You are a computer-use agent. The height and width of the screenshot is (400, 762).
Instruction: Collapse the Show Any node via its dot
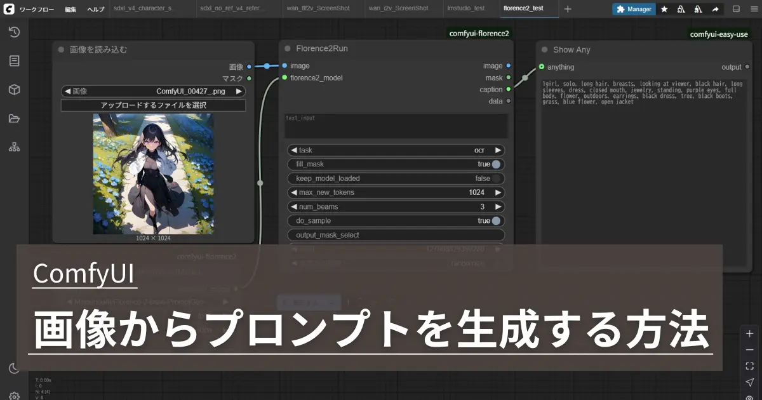[544, 50]
